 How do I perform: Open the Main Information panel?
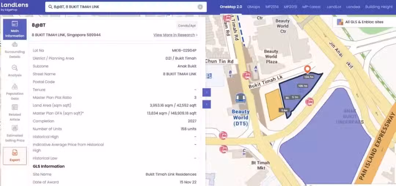click(15, 29)
